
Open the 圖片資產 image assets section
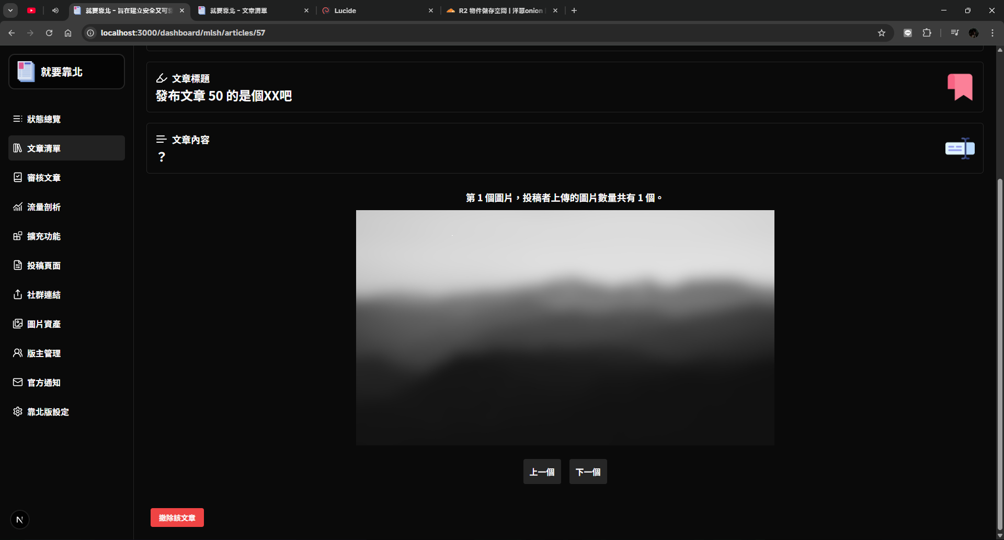point(44,324)
